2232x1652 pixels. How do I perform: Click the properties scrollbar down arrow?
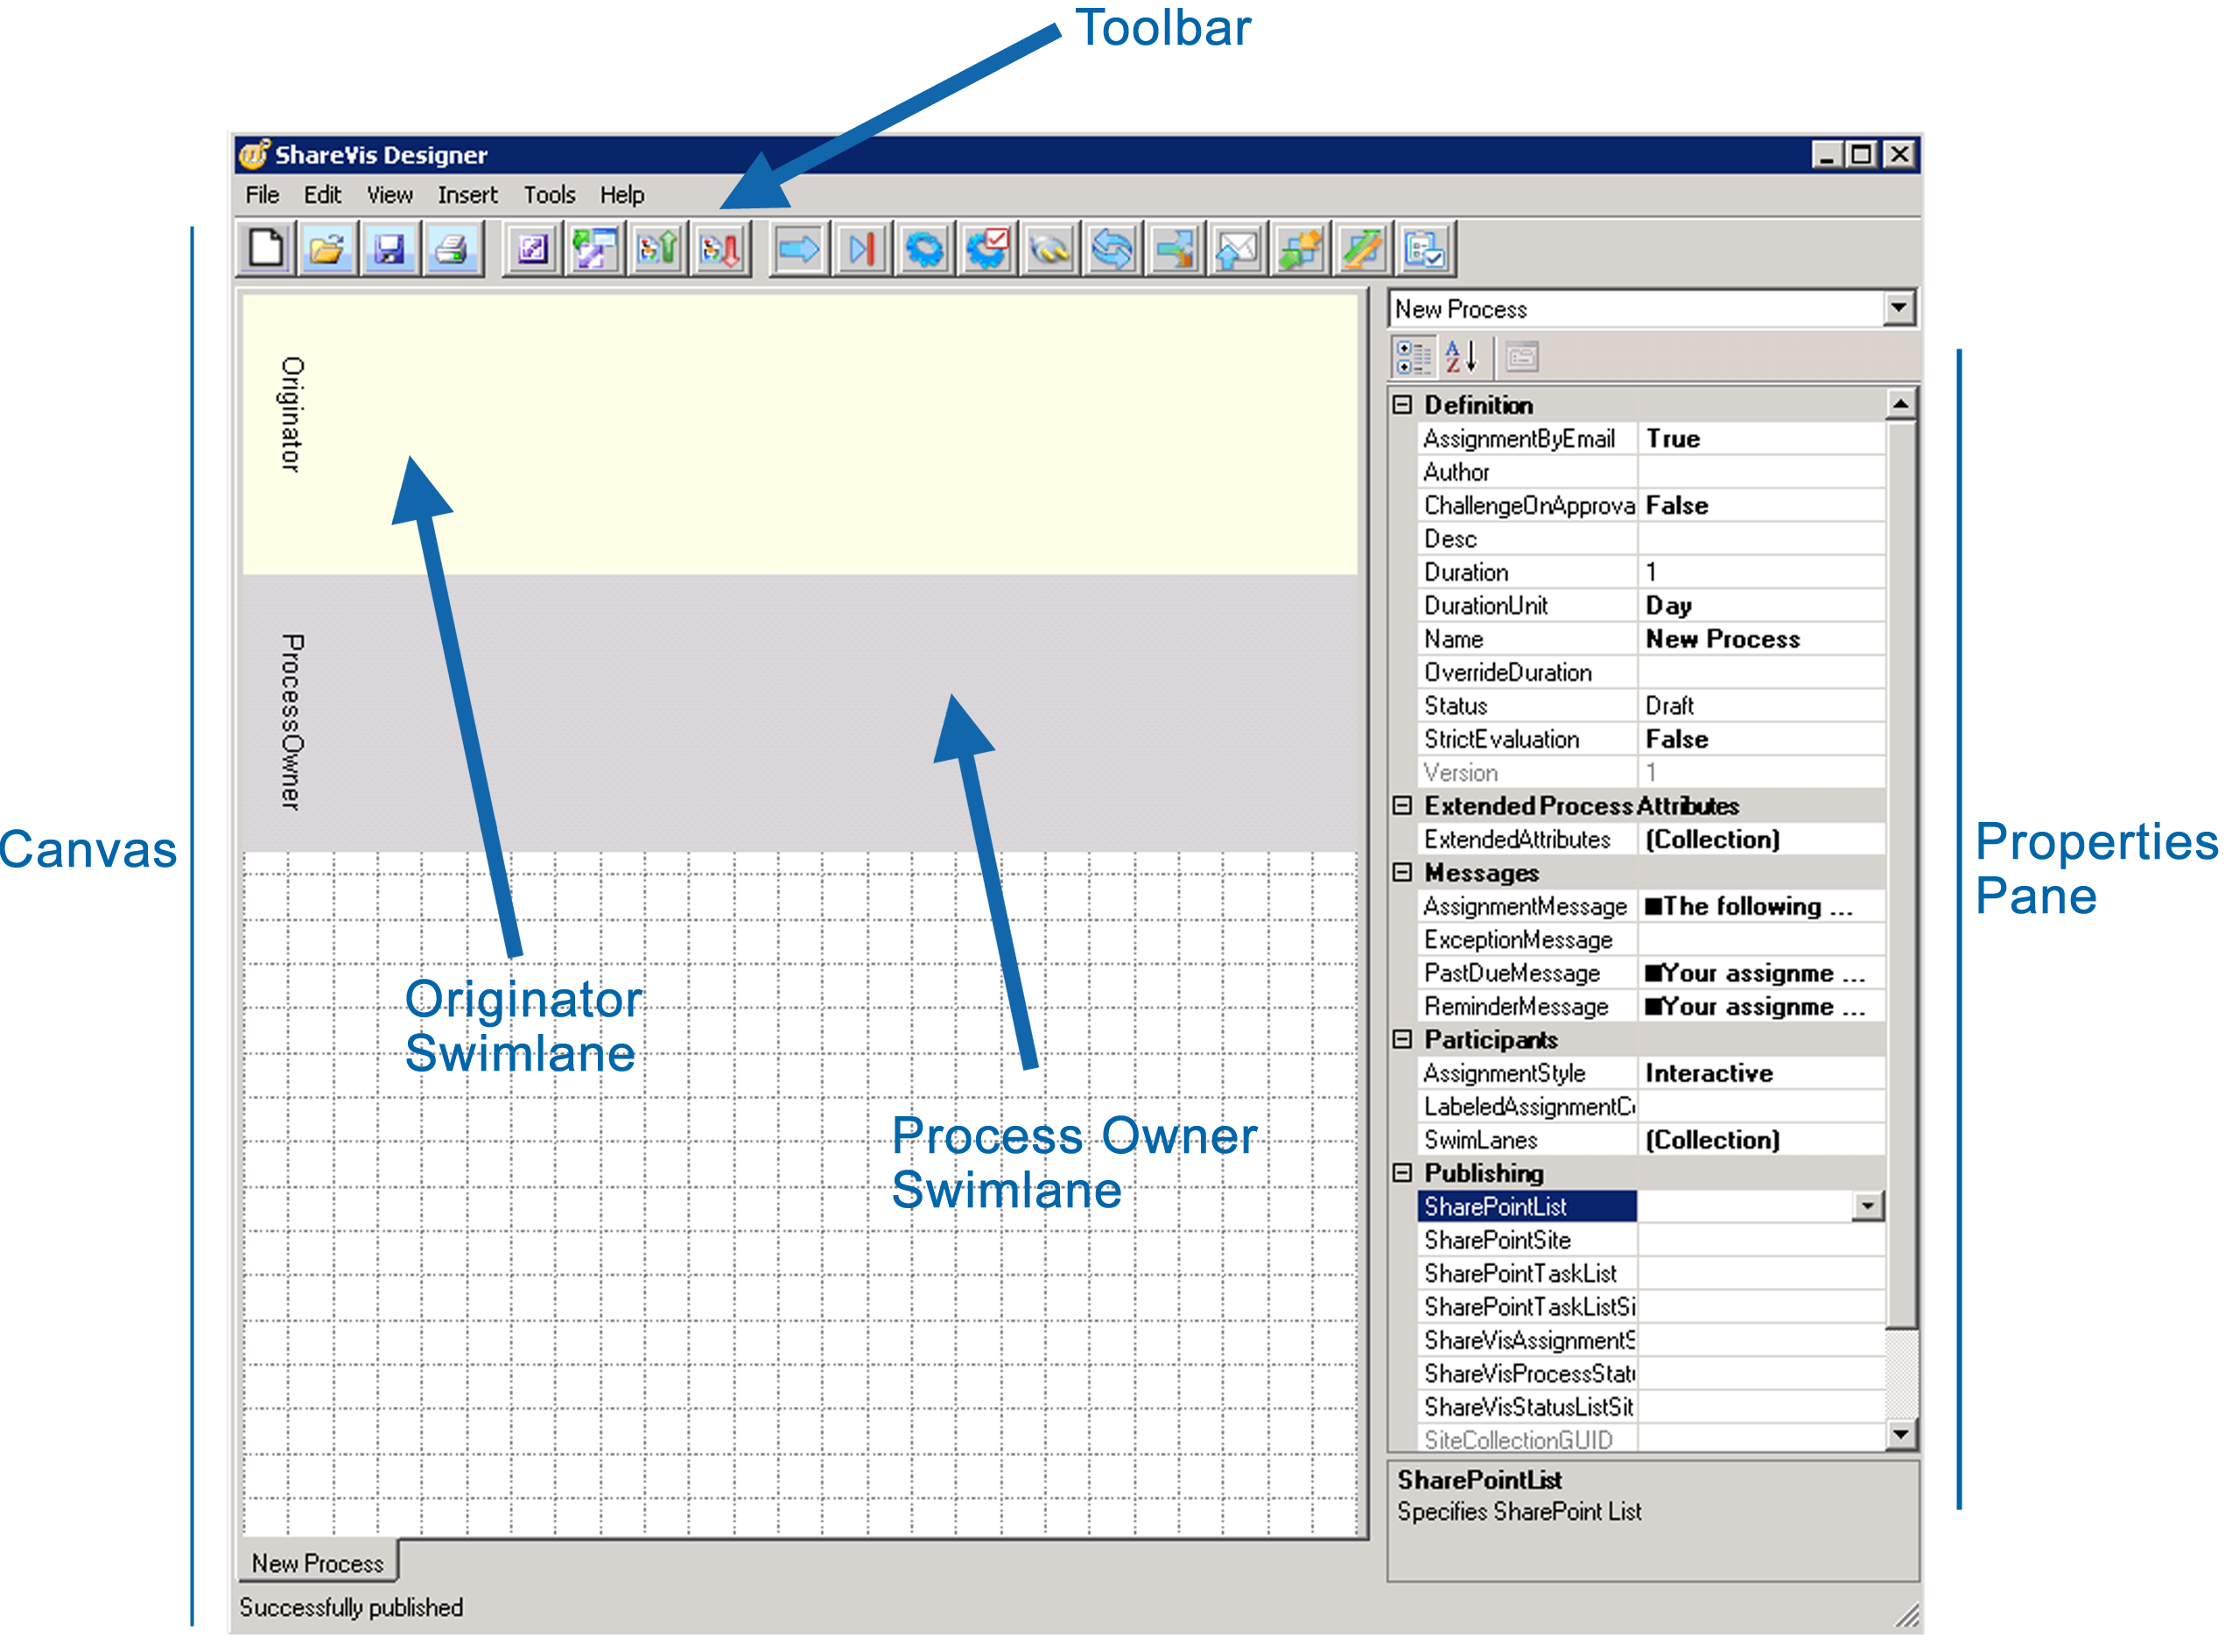point(1901,1434)
